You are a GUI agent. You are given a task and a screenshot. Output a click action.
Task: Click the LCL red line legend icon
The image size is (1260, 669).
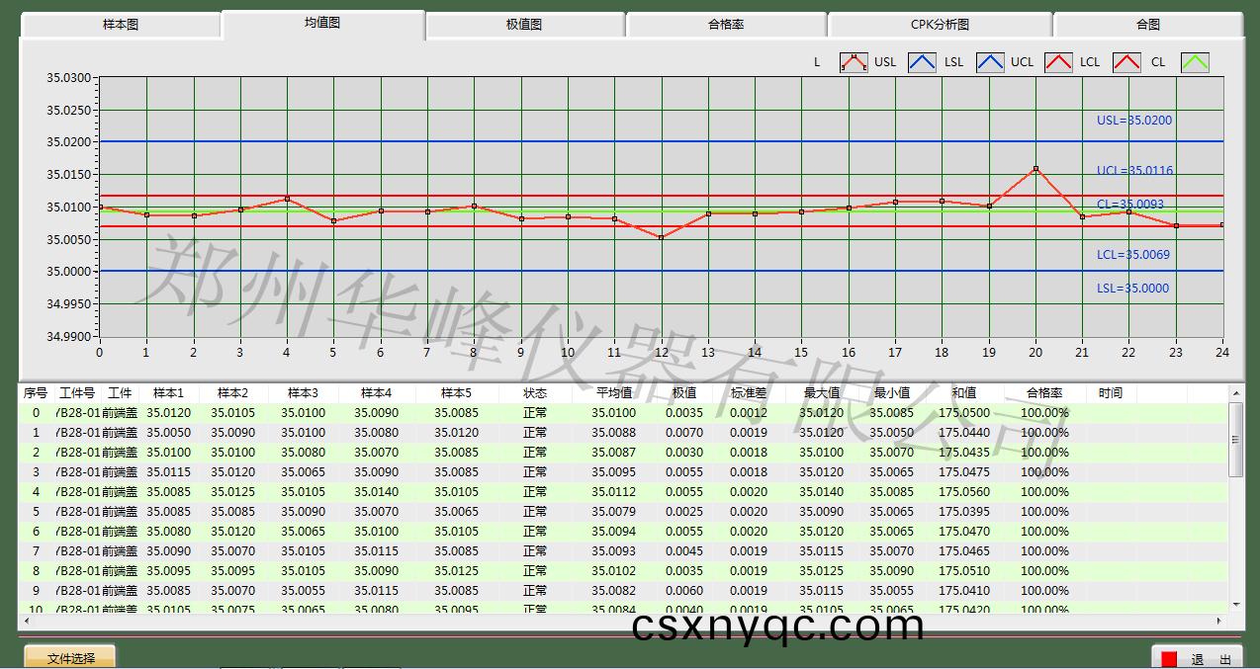tap(1126, 62)
